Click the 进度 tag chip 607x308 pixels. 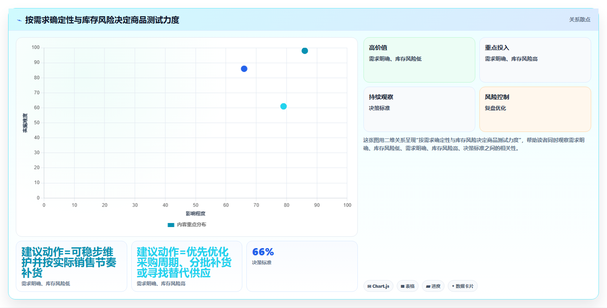point(433,286)
